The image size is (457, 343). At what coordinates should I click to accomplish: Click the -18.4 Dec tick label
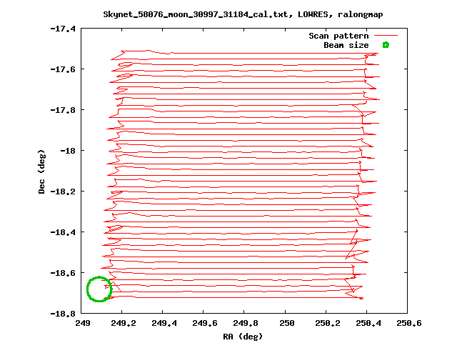click(x=63, y=232)
